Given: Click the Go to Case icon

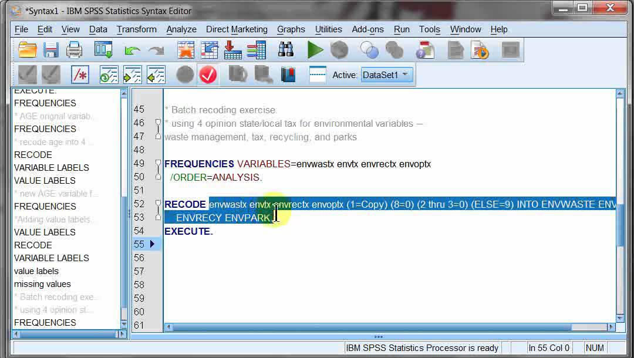Looking at the screenshot, I should 209,50.
